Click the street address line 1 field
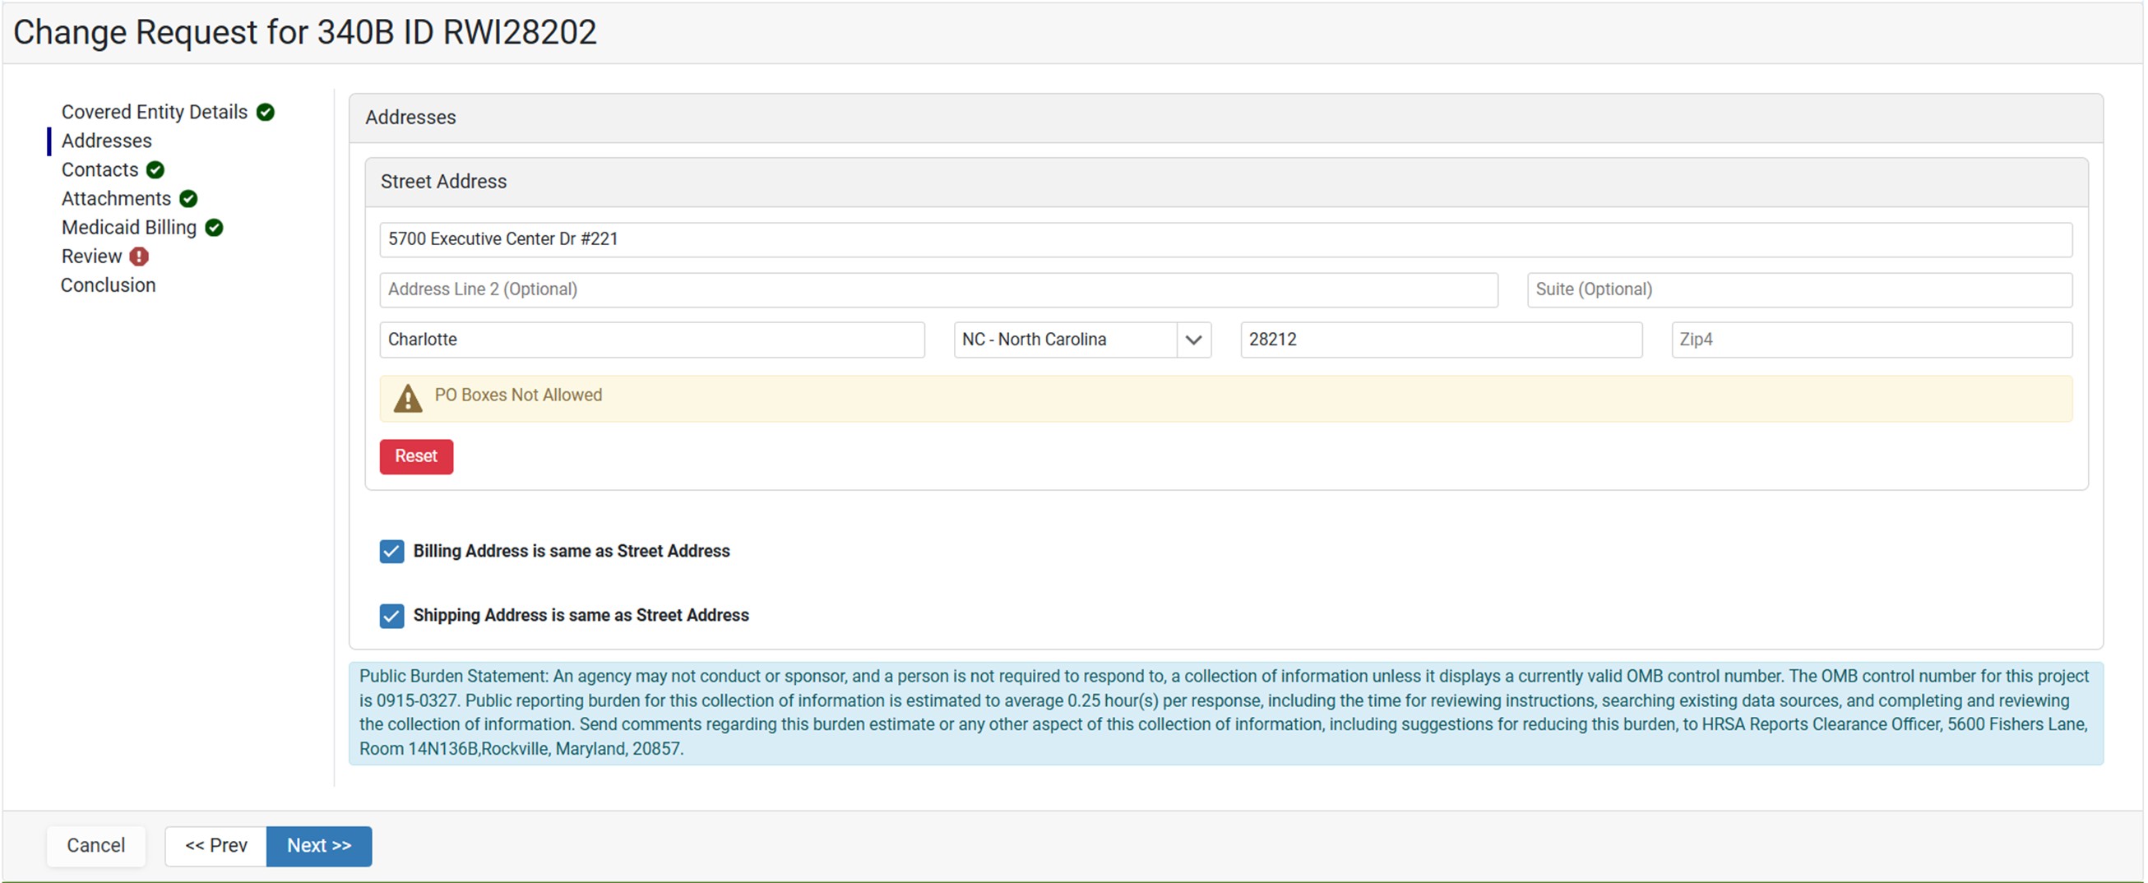Viewport: 2148px width, 883px height. click(1225, 239)
